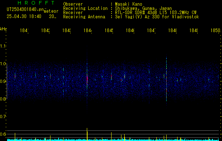Image resolution: width=222 pixels, height=141 pixels.
Task: Click the kHz unit label
Action: click(x=4, y=29)
